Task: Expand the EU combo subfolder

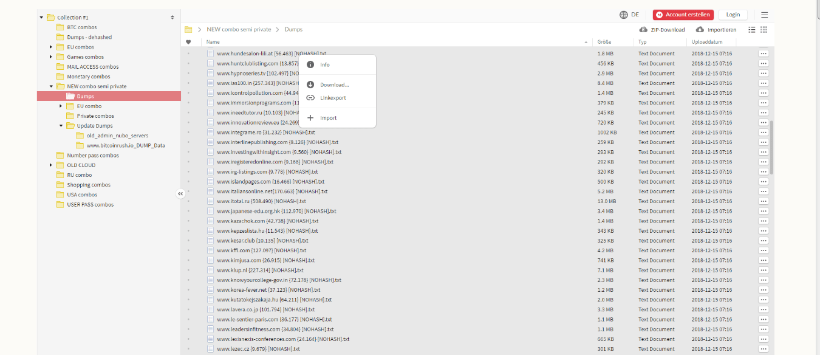Action: pos(61,106)
